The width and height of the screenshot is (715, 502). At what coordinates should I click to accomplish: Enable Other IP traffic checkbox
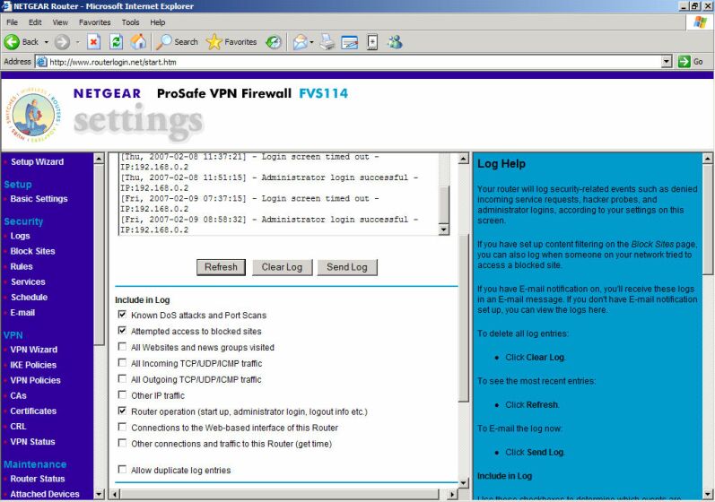tap(122, 394)
